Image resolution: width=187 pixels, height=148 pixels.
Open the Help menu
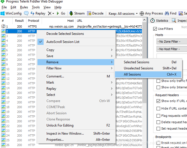point(58,7)
